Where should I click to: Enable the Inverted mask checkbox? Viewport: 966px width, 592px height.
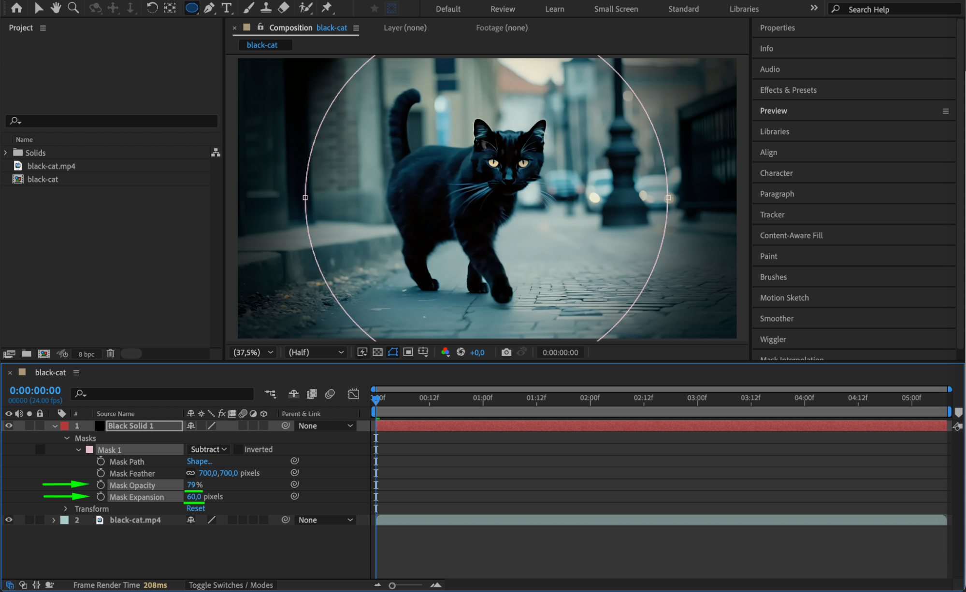[238, 450]
